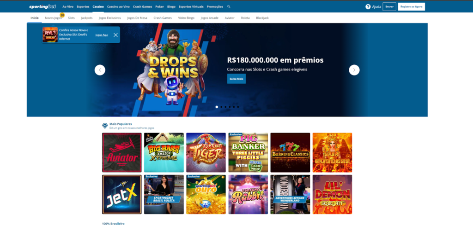Select the last carousel pagination dot
The width and height of the screenshot is (473, 226).
(x=238, y=107)
